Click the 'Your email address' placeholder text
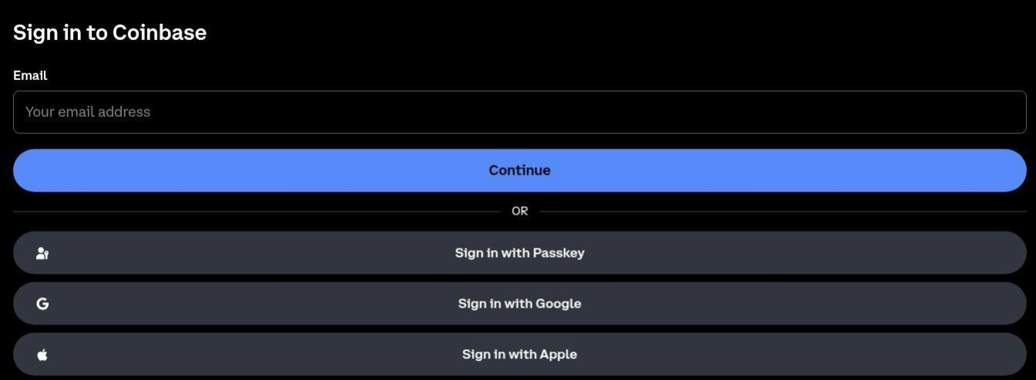Image resolution: width=1036 pixels, height=380 pixels. (88, 112)
